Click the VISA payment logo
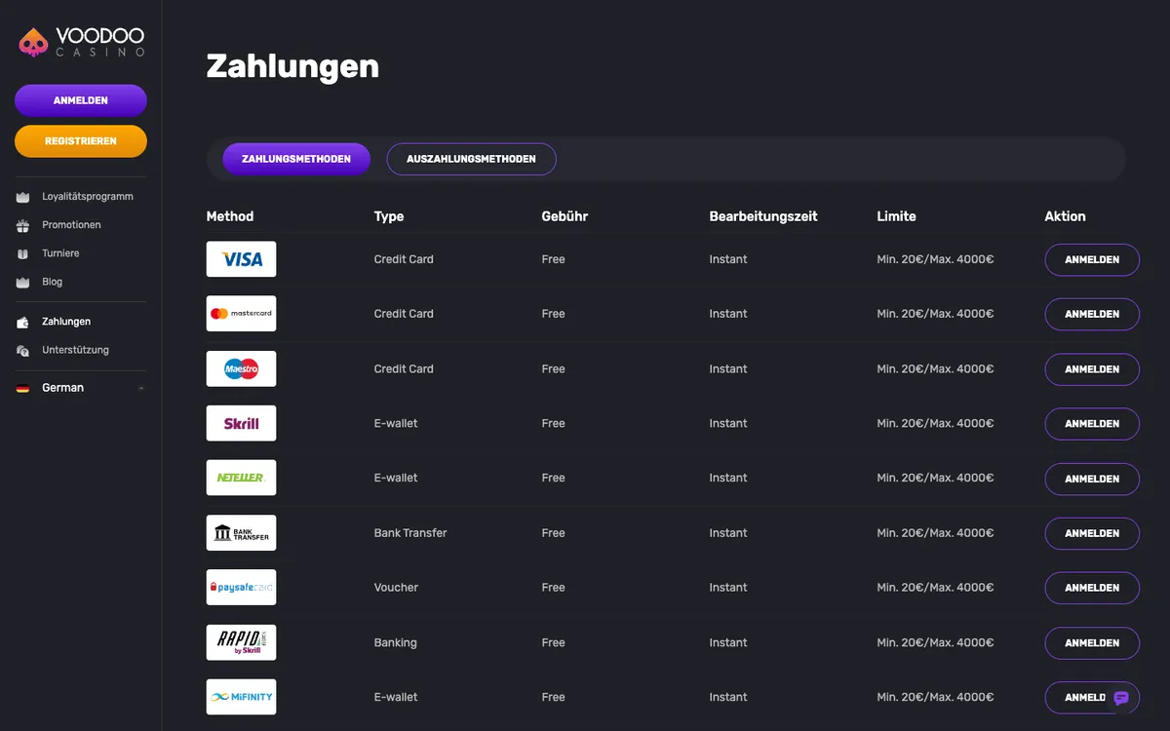 click(x=241, y=259)
